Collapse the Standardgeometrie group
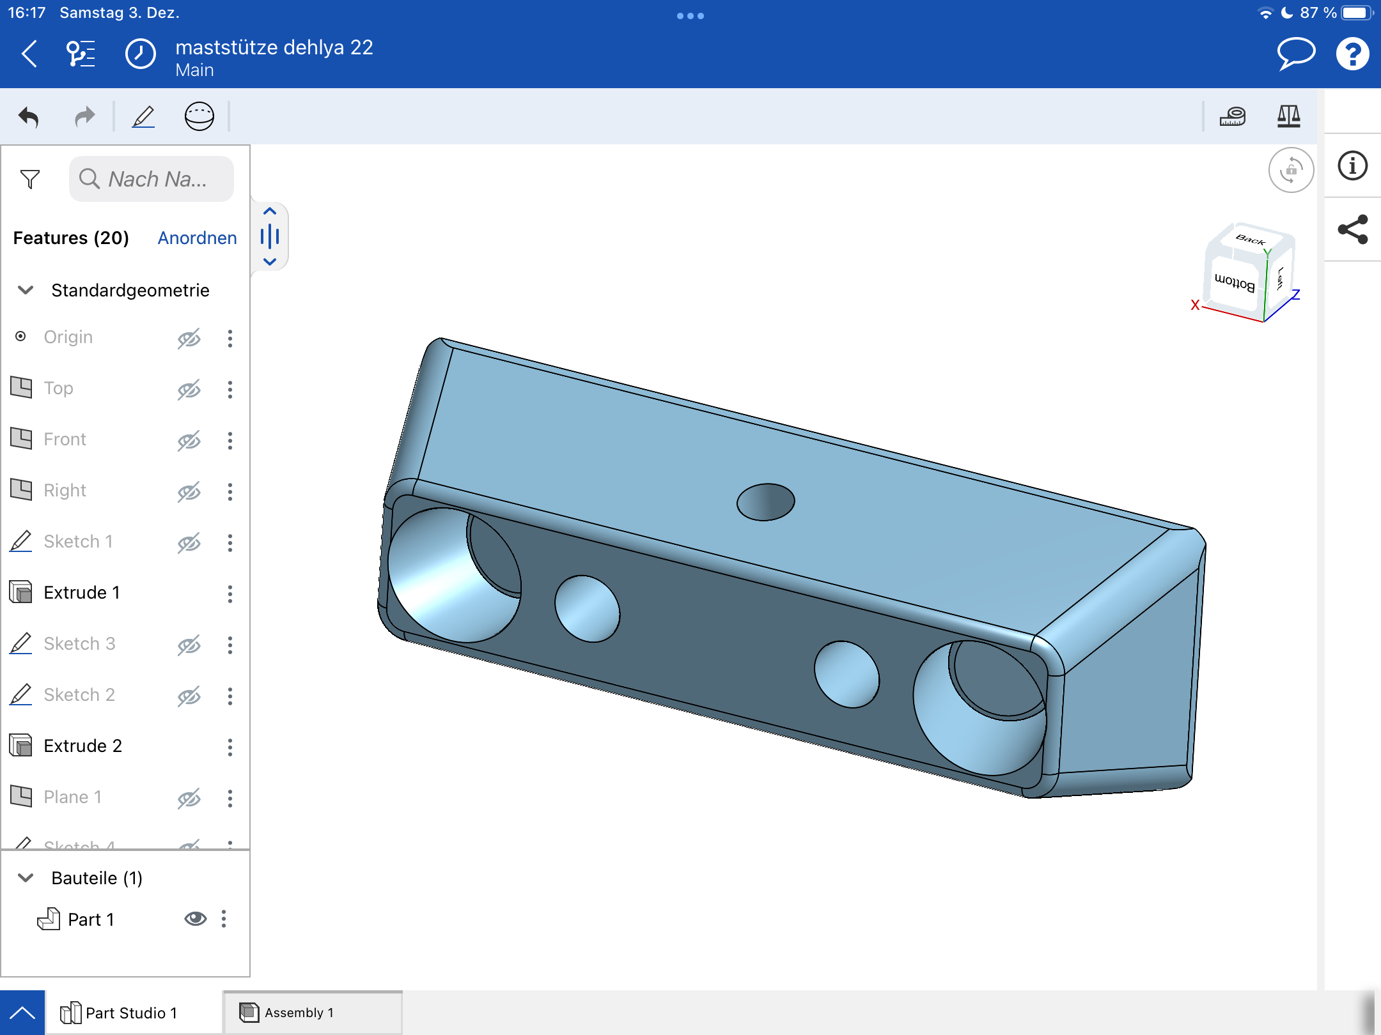 (26, 290)
